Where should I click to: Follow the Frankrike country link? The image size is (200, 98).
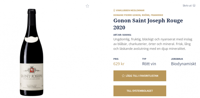[157, 15]
